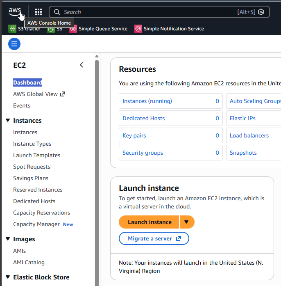
Task: Click the Launch instance orange button
Action: click(149, 222)
